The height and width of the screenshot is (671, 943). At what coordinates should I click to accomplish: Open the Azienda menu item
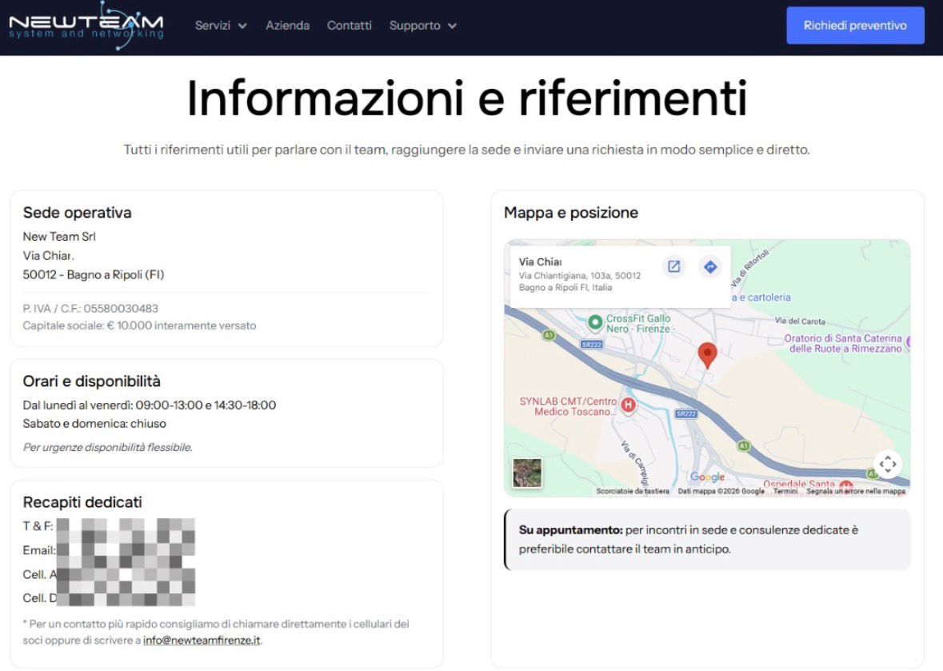point(287,25)
